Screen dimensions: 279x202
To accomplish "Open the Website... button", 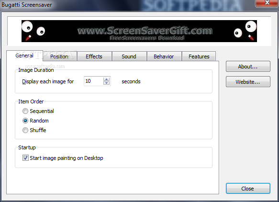I will click(248, 82).
